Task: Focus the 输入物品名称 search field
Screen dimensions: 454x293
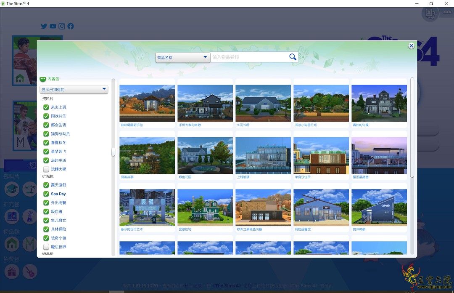Action: point(250,57)
